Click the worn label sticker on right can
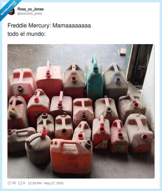162x191 pixels. coord(119,148)
